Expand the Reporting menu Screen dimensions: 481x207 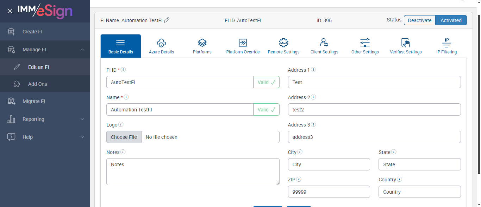pyautogui.click(x=82, y=119)
